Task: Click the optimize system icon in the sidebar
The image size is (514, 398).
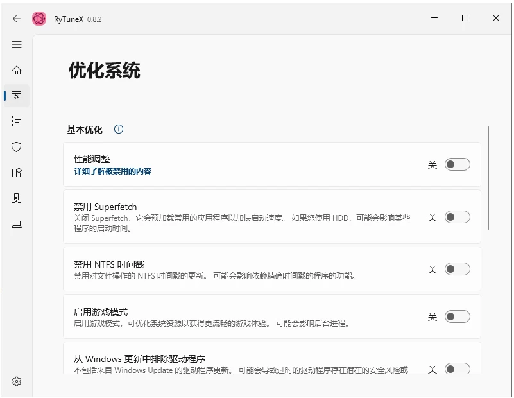Action: click(17, 95)
